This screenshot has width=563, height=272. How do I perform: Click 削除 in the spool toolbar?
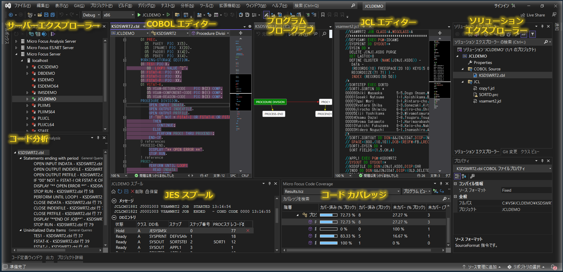(x=137, y=191)
